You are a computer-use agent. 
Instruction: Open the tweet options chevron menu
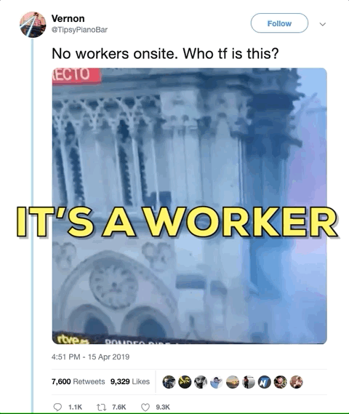pos(322,24)
